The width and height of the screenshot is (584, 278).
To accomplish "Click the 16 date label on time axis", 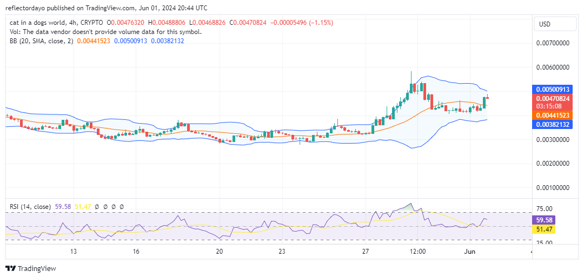I will (136, 252).
